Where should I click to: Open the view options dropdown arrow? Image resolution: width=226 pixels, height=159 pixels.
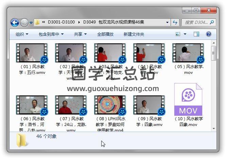click(x=185, y=34)
